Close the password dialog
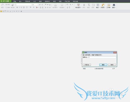 pyautogui.click(x=115, y=53)
